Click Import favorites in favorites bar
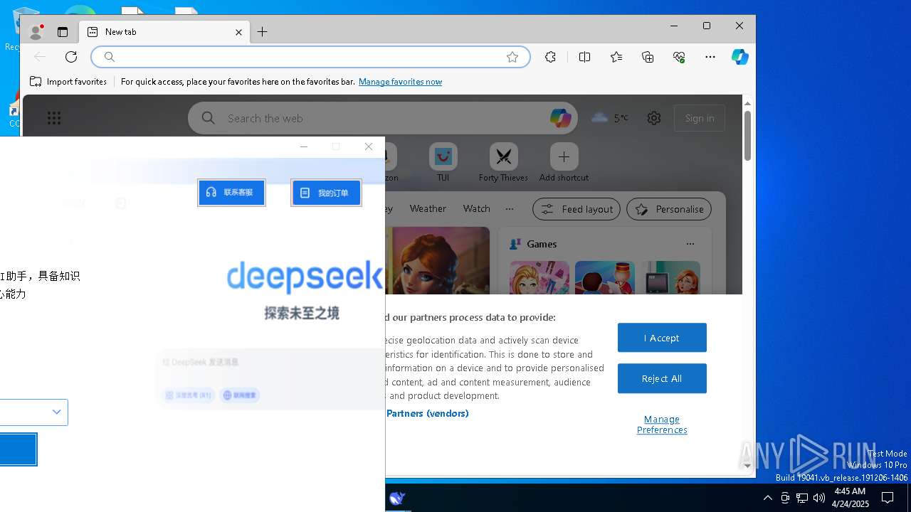 (68, 82)
